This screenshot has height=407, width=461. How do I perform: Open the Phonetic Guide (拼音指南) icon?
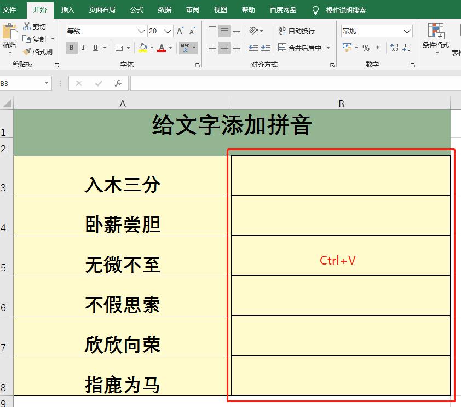coord(186,48)
